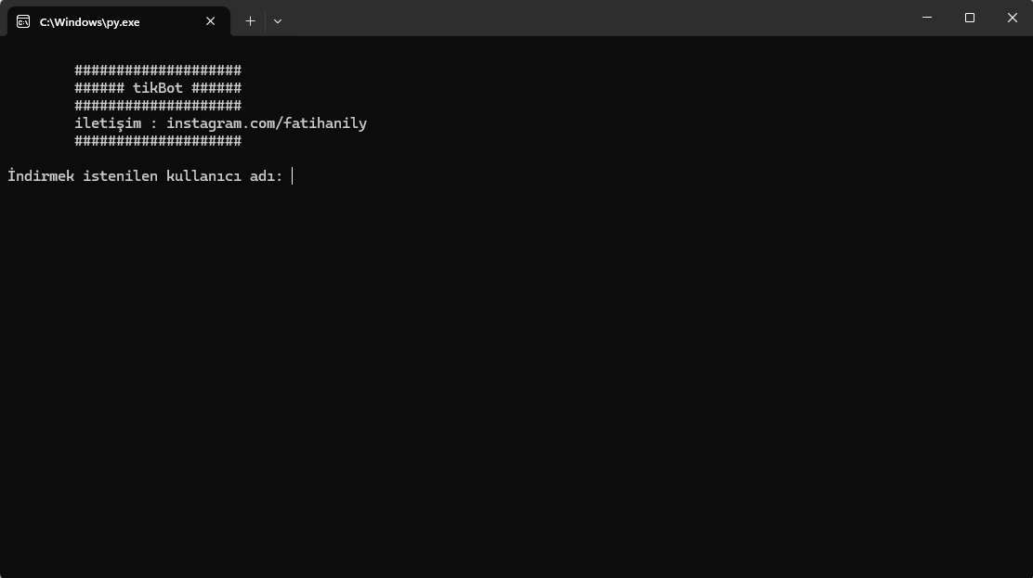Click the terminal icon in the py.exe tab

23,21
